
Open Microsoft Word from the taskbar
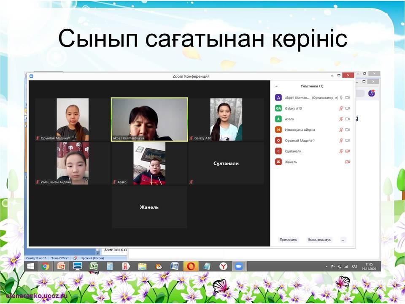coord(174,266)
